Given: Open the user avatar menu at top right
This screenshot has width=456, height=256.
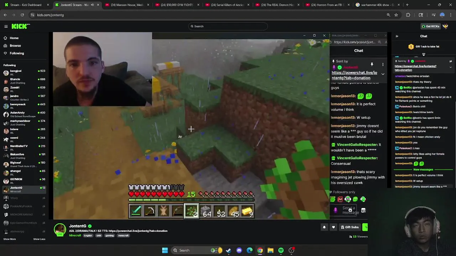Looking at the screenshot, I should pyautogui.click(x=445, y=26).
